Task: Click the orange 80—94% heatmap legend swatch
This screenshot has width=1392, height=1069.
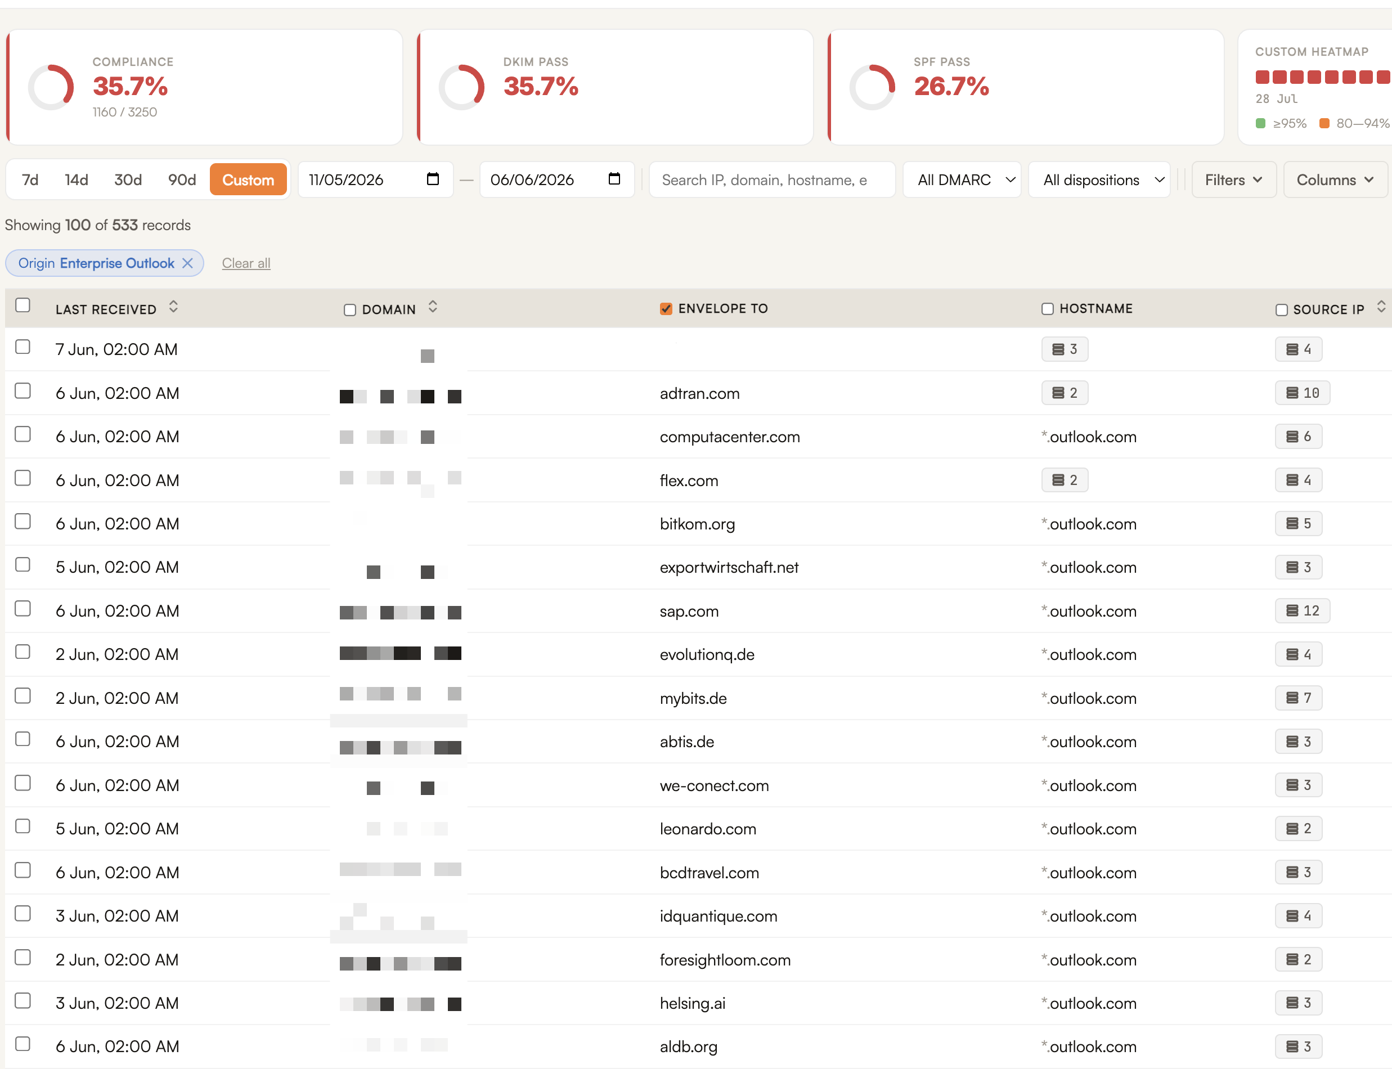Action: [x=1324, y=123]
